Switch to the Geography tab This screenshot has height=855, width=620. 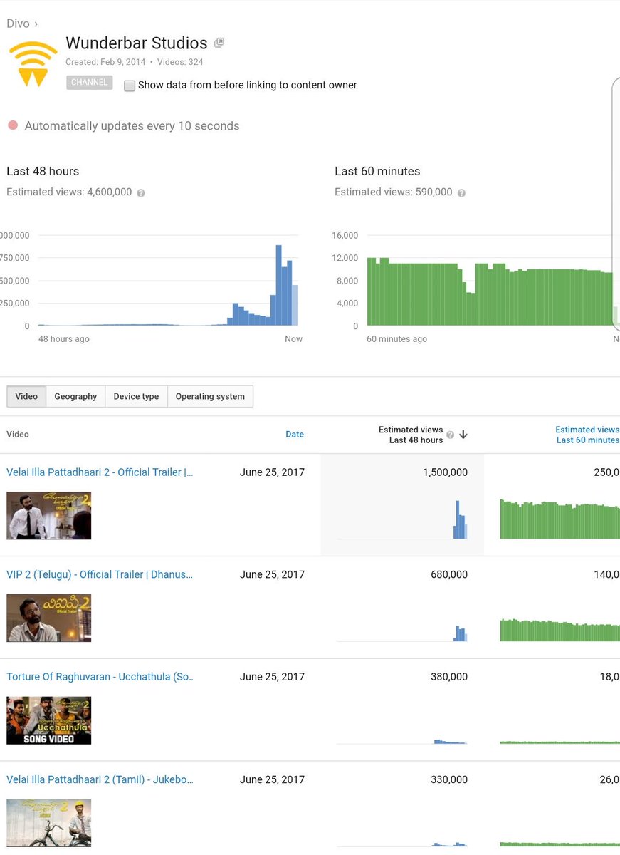tap(75, 396)
